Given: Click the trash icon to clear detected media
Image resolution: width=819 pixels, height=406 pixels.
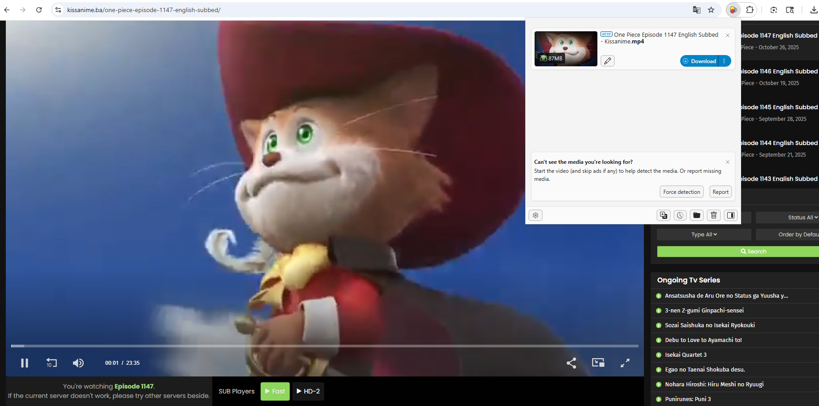Looking at the screenshot, I should pos(713,215).
